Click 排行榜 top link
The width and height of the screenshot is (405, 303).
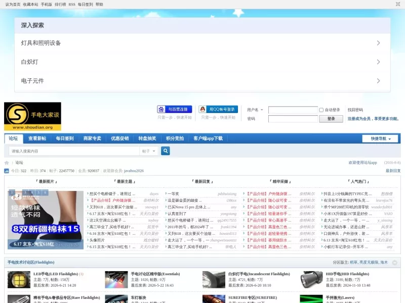tap(60, 5)
